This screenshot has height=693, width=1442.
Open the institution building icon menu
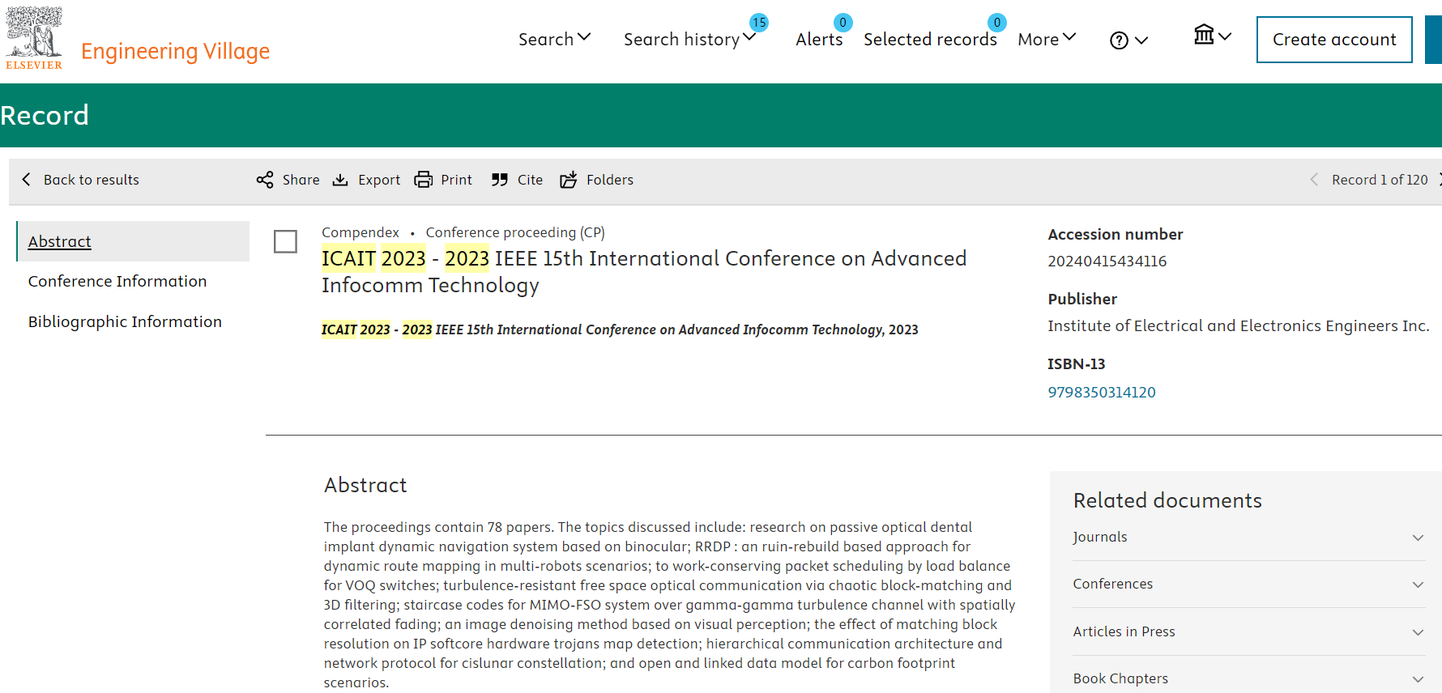pyautogui.click(x=1205, y=35)
